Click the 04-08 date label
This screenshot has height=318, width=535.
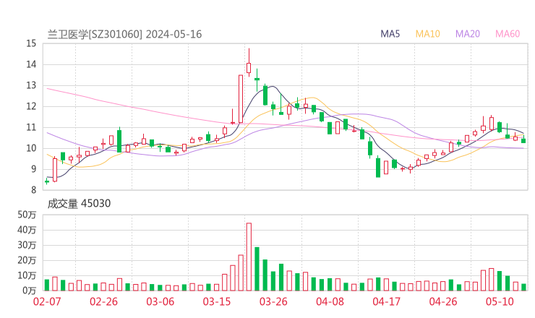330,301
